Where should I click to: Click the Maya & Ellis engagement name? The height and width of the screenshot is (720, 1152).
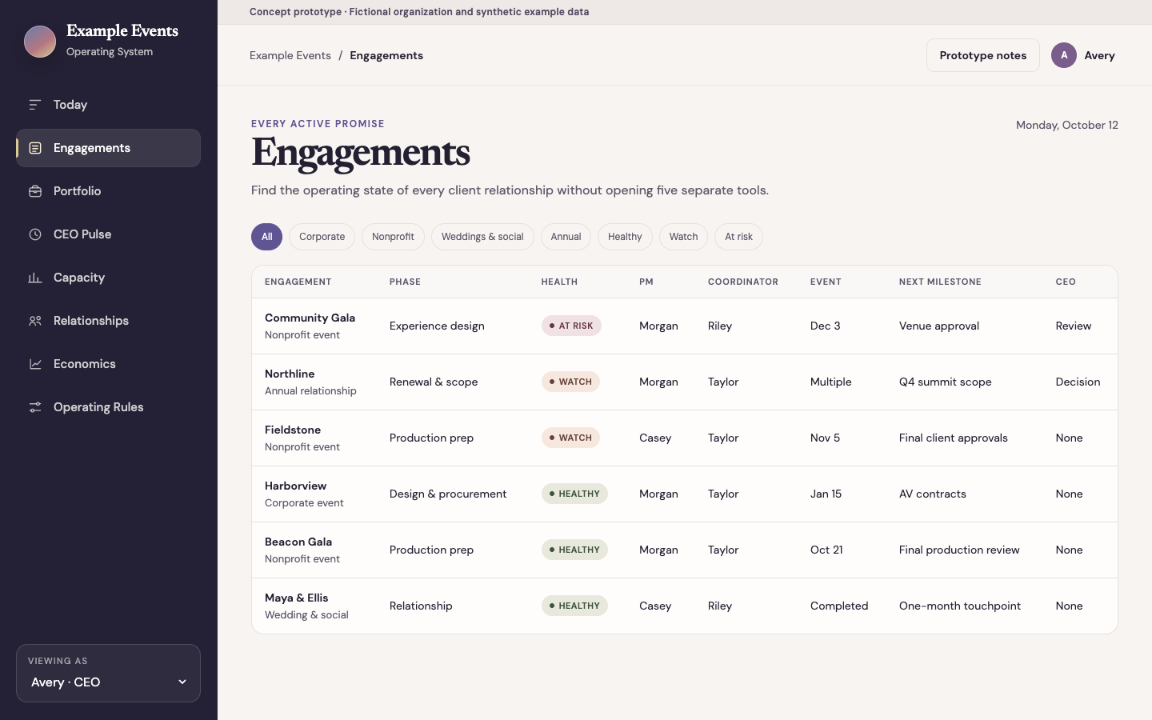point(296,598)
